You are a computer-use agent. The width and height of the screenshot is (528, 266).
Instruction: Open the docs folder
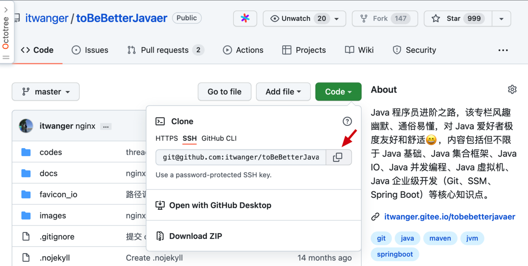point(48,173)
